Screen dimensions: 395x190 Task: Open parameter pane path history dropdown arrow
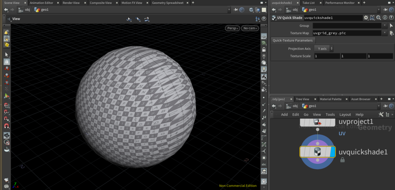click(379, 10)
